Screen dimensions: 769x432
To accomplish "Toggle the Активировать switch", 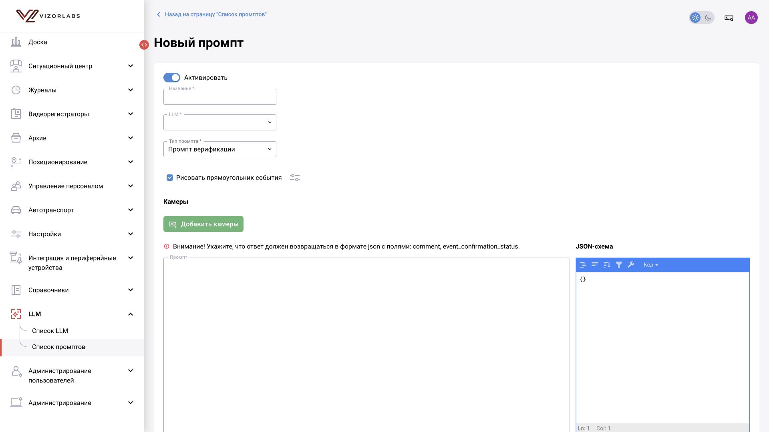I will pyautogui.click(x=172, y=78).
